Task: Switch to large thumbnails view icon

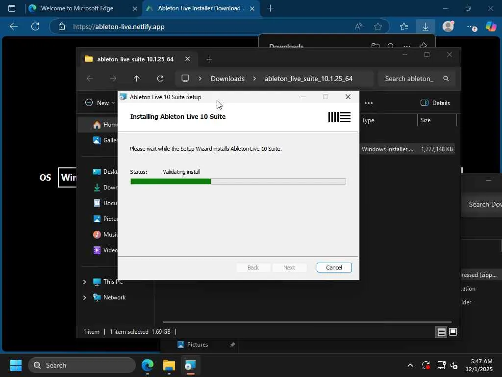Action: click(x=453, y=332)
